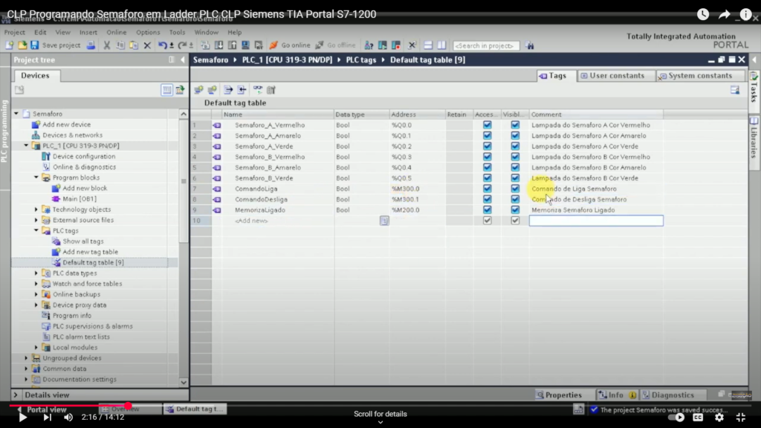Click the Redo arrow icon
This screenshot has height=428, width=761.
tap(181, 45)
